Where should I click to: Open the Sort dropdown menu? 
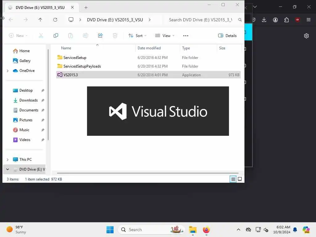[137, 36]
